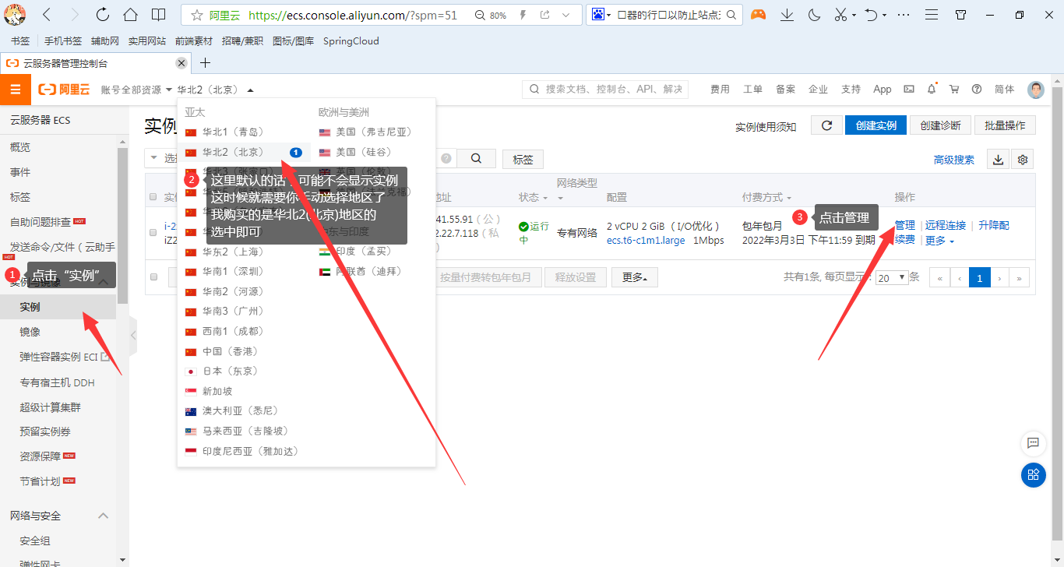Open the 安全组 sidebar item
Viewport: 1064px width, 567px height.
pos(35,541)
